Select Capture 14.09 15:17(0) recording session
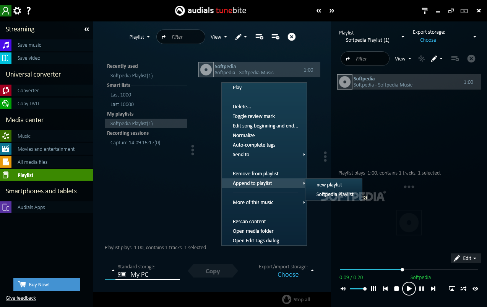Viewport: 487px width, 307px height. point(135,143)
